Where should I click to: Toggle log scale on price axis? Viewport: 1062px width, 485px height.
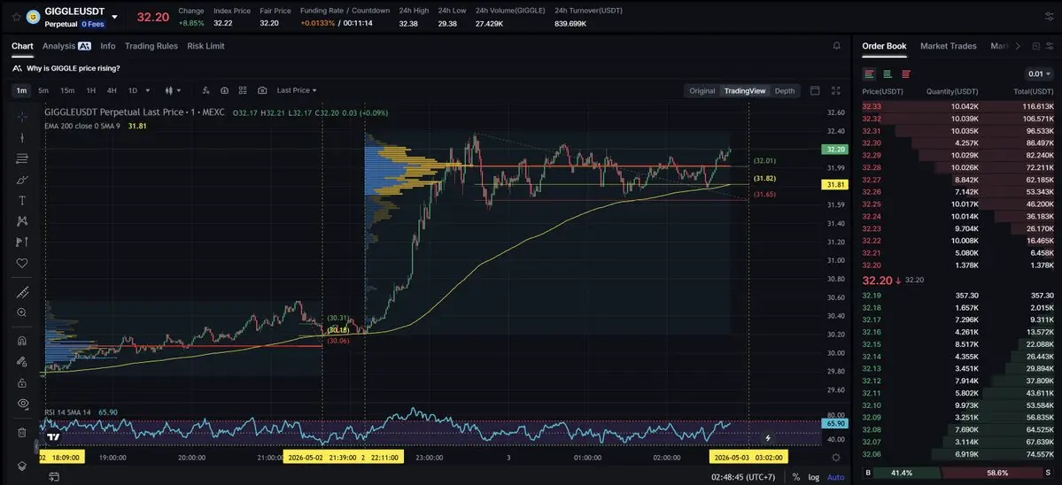click(813, 477)
